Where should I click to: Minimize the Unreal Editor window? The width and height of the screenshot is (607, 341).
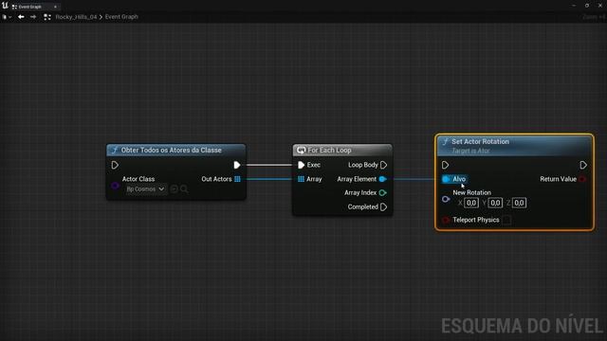pos(574,6)
